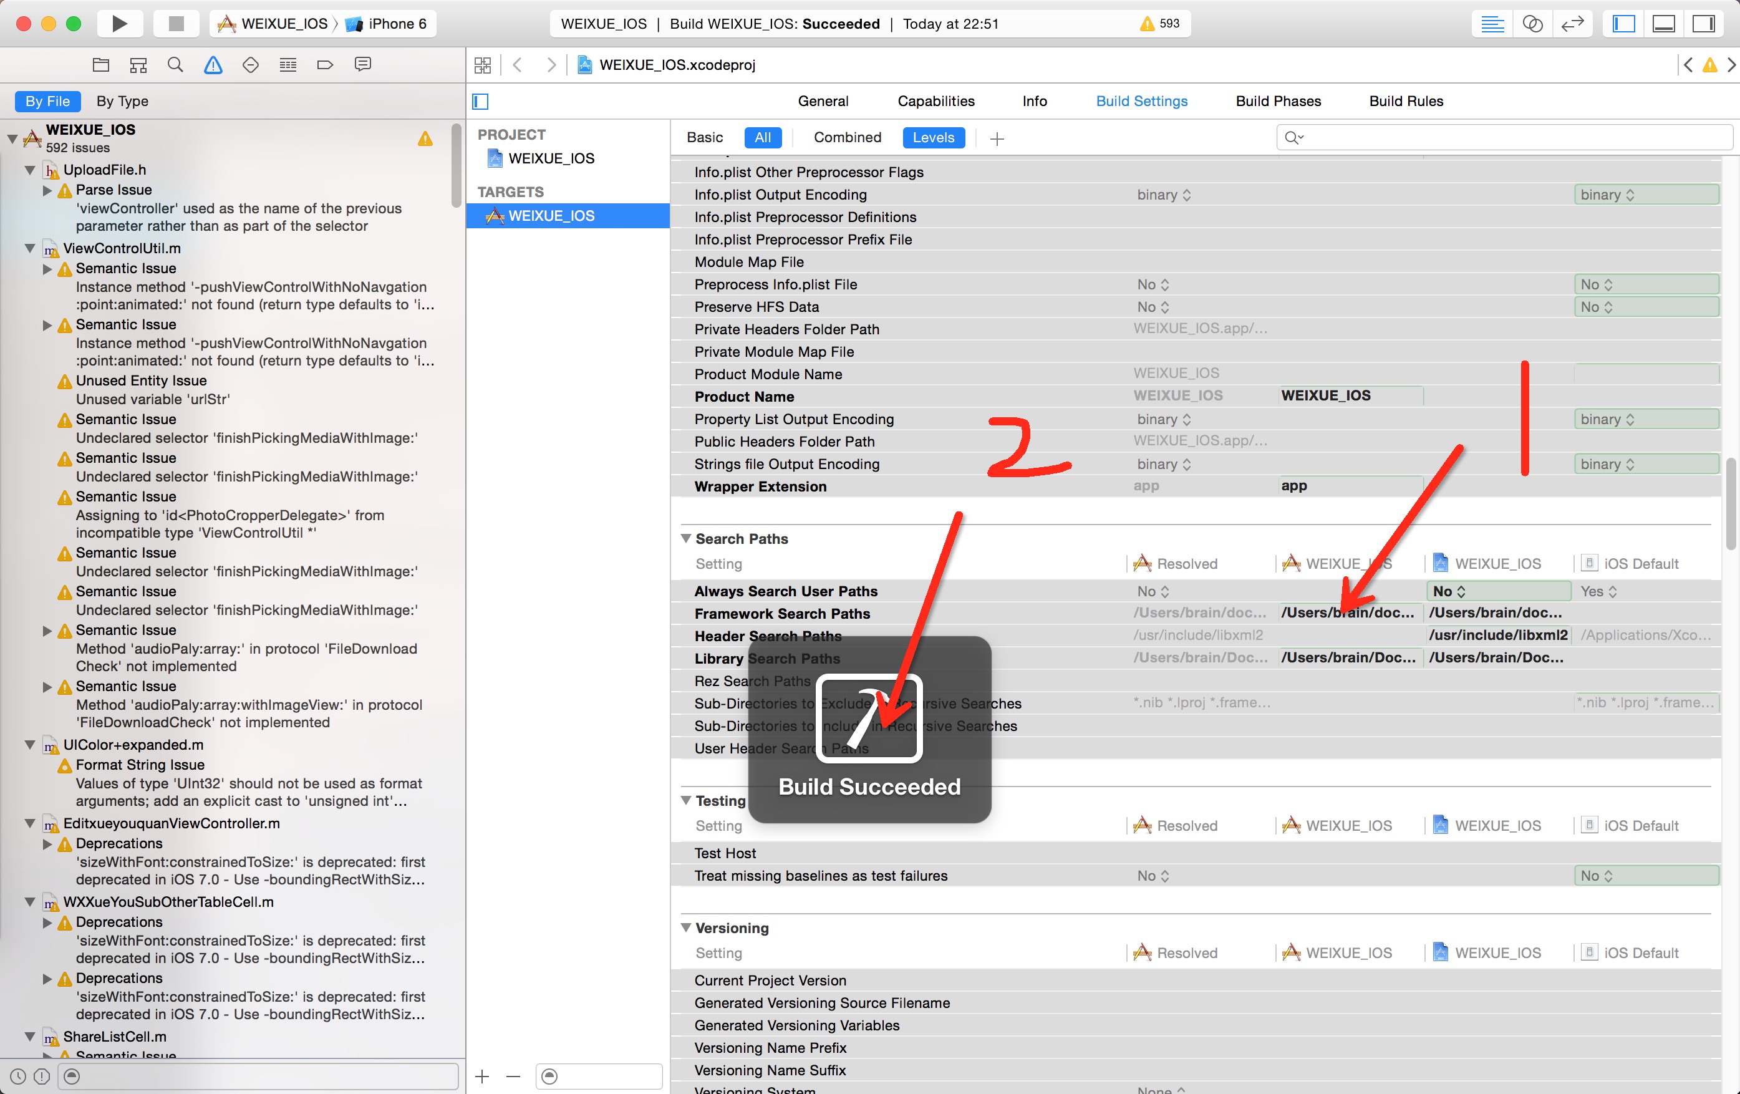
Task: Jump to next issue arrow
Action: pyautogui.click(x=1732, y=65)
